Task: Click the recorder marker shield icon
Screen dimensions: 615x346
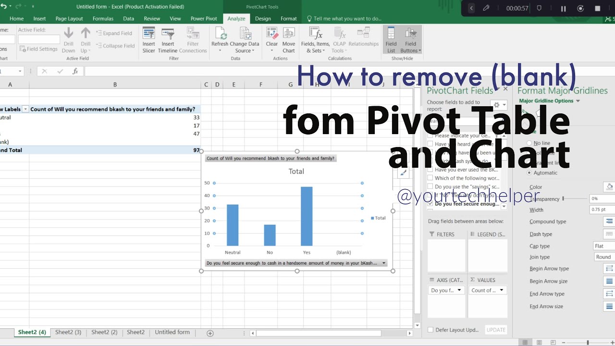Action: pos(539,8)
